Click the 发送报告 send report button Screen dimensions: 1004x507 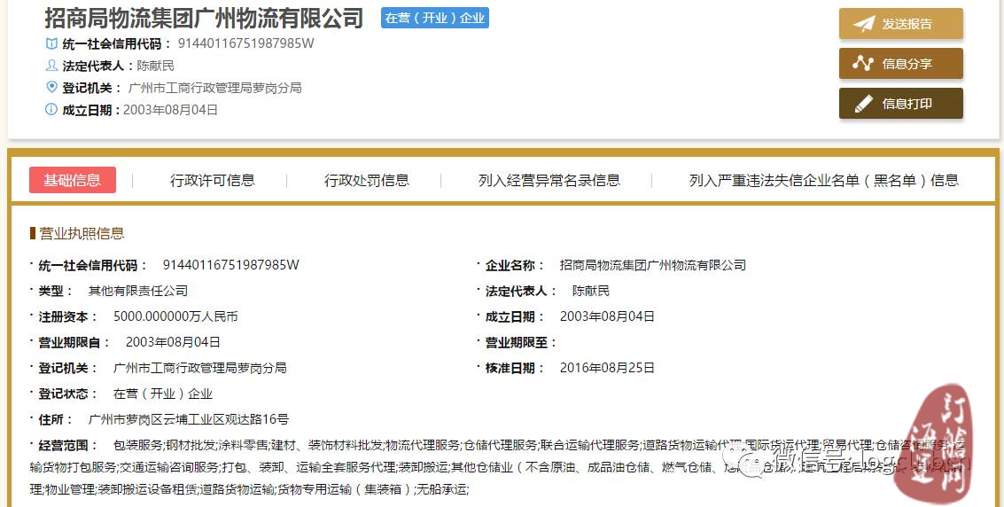pyautogui.click(x=901, y=24)
